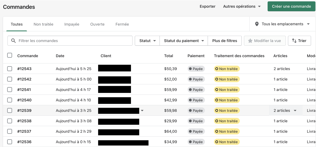The height and width of the screenshot is (147, 316).
Task: Click Payée badge on order #12543
Action: (196, 69)
